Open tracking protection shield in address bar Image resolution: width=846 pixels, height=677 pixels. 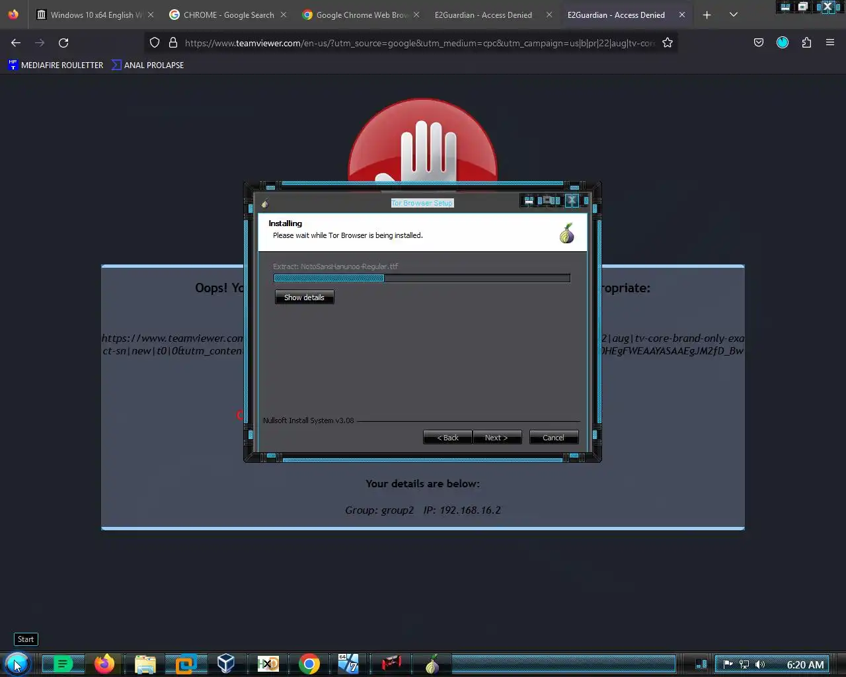coord(155,42)
